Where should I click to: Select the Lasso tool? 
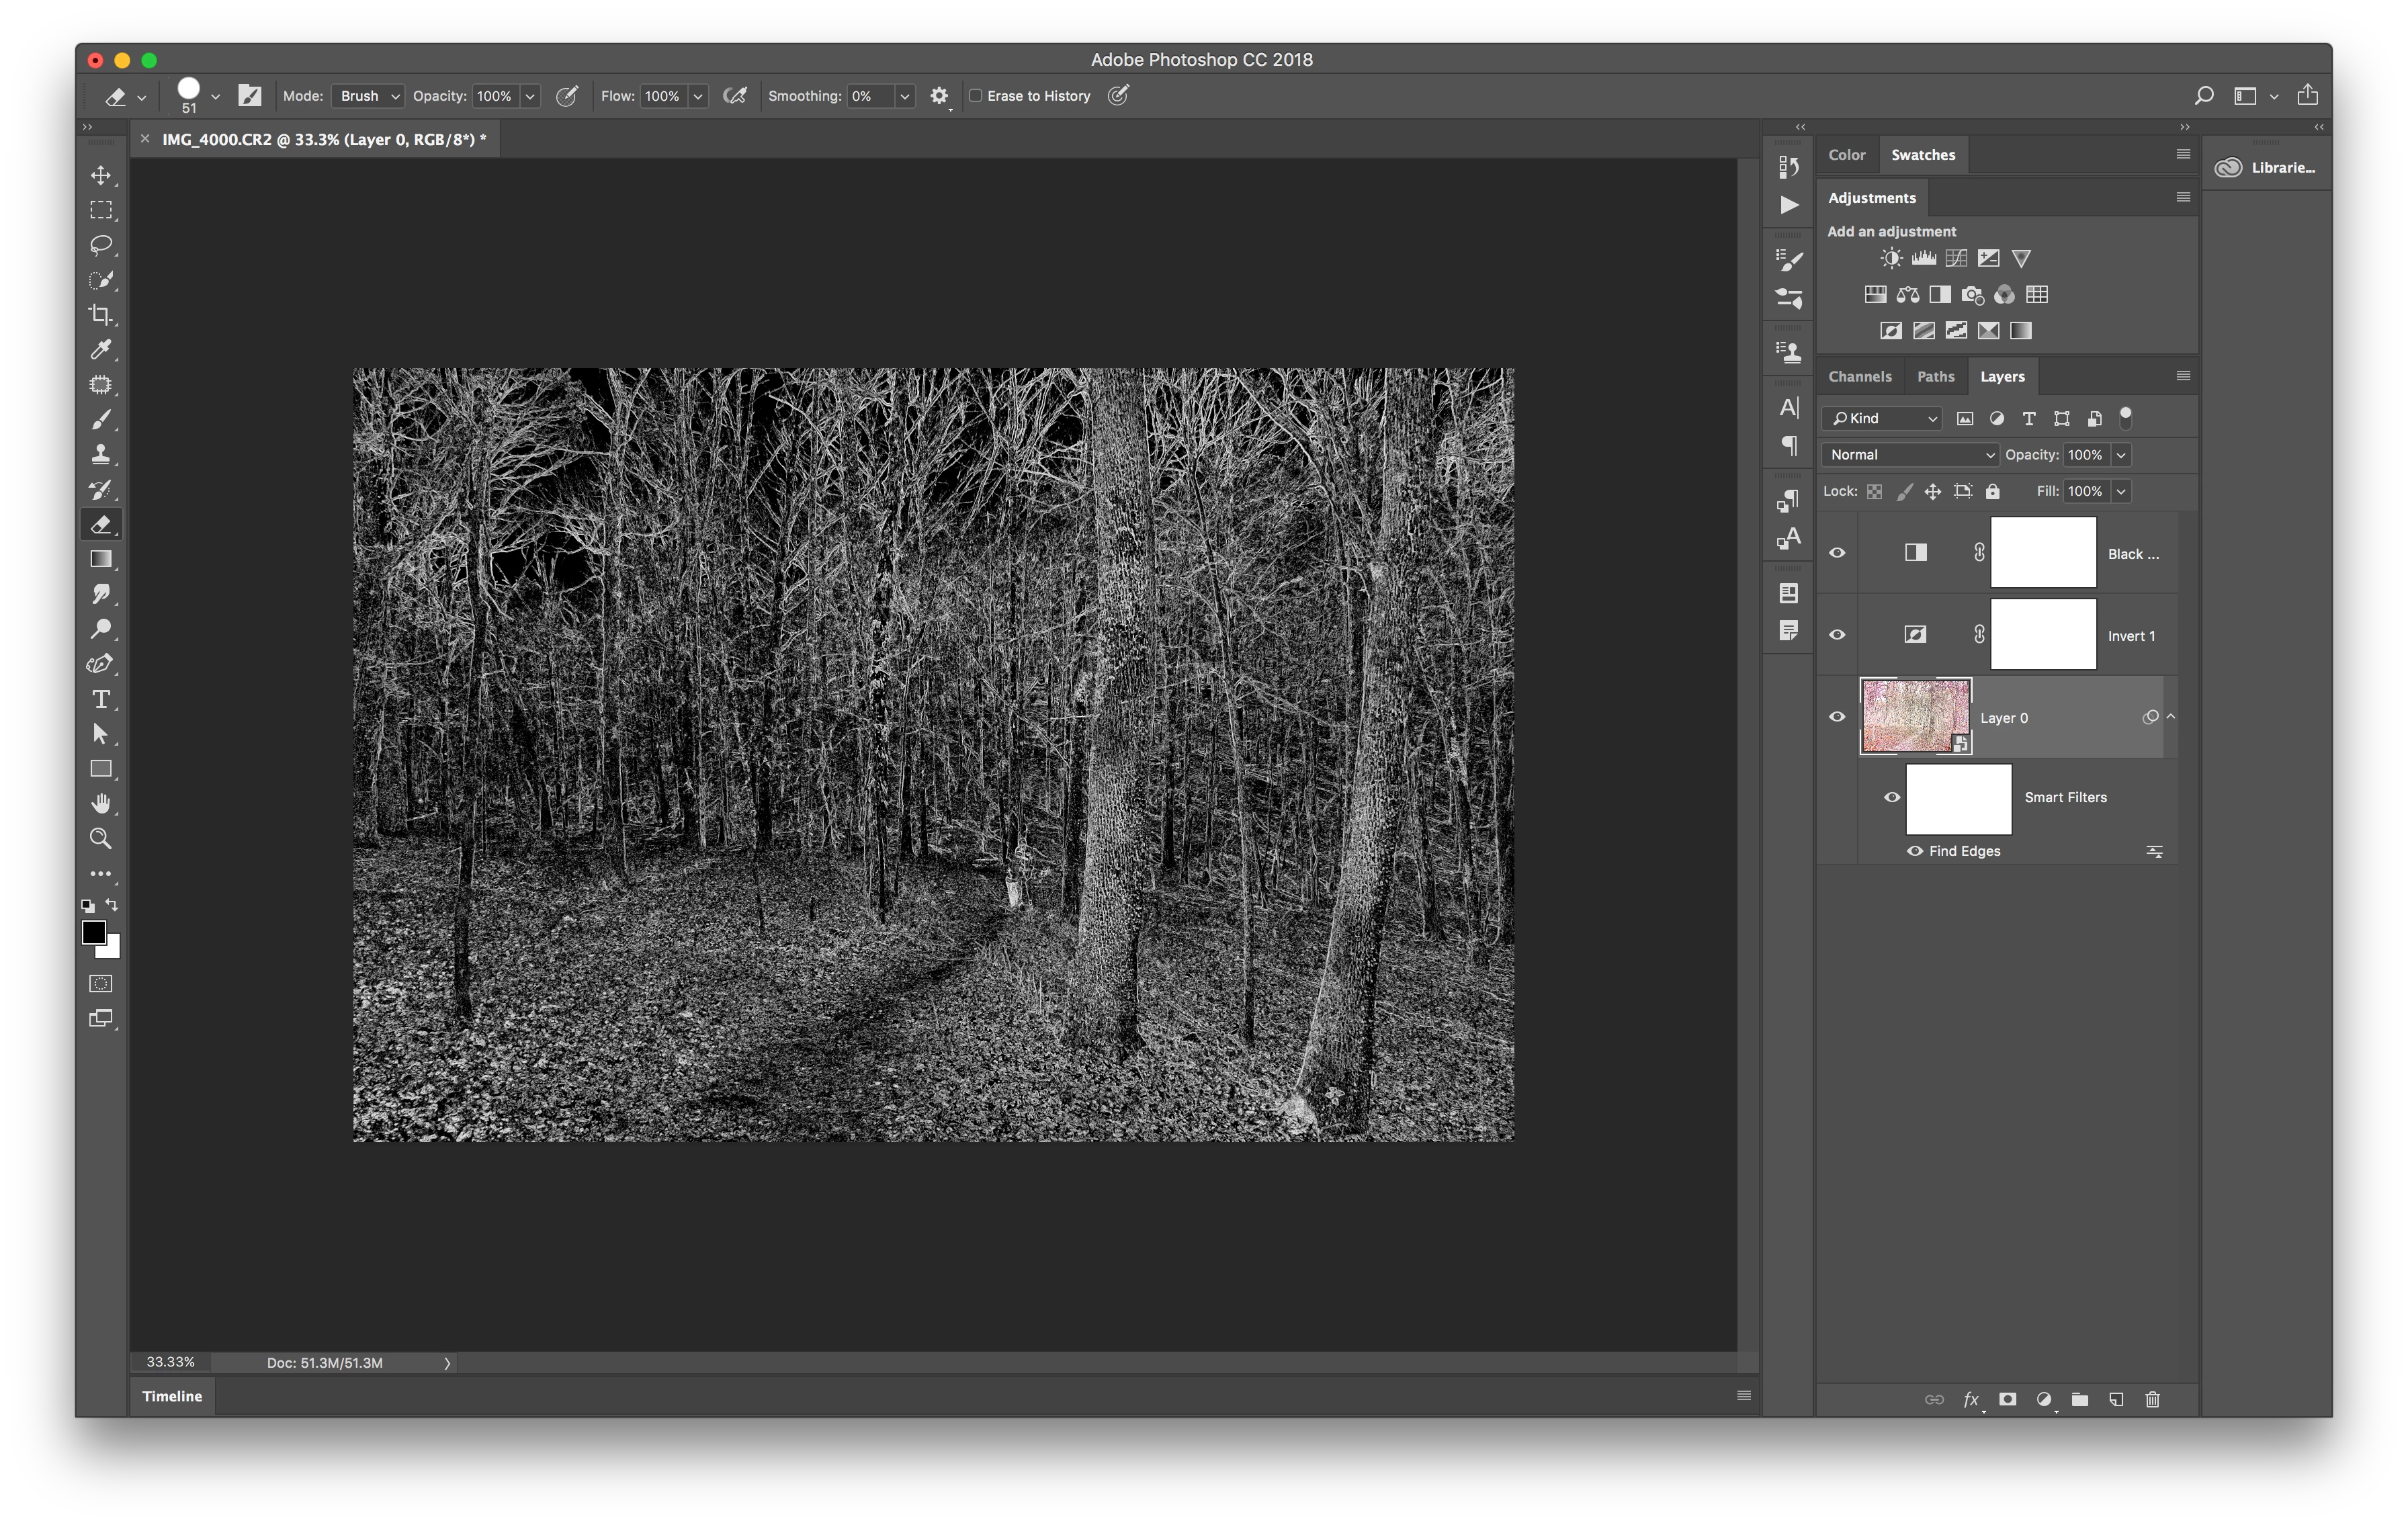101,245
